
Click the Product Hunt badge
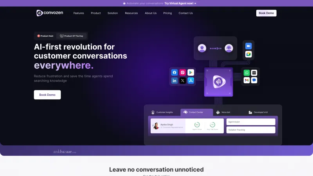(x=45, y=36)
